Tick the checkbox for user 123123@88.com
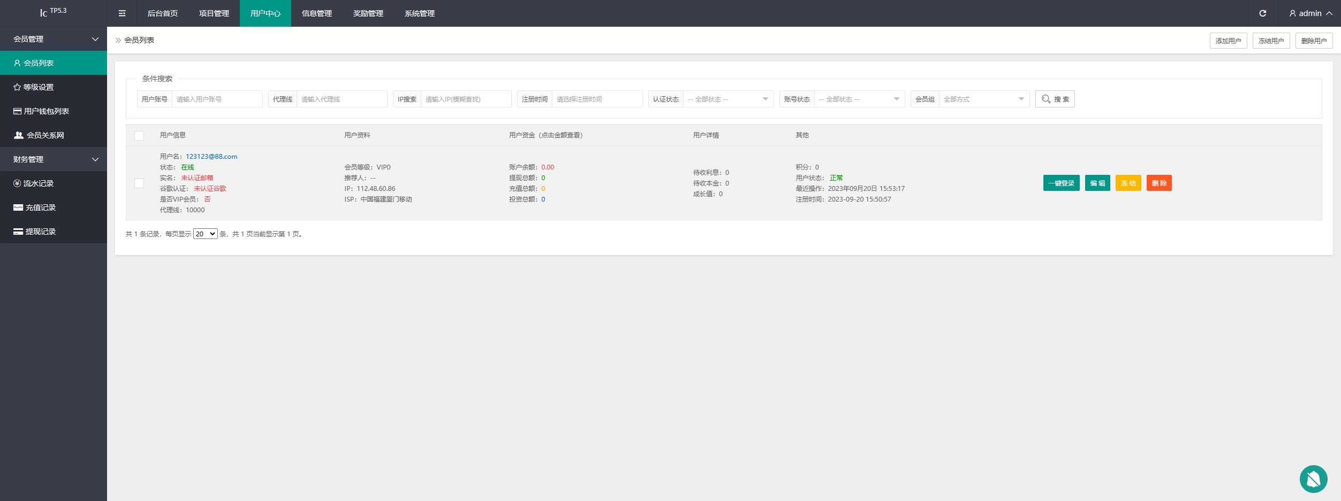This screenshot has width=1341, height=501. coord(139,183)
